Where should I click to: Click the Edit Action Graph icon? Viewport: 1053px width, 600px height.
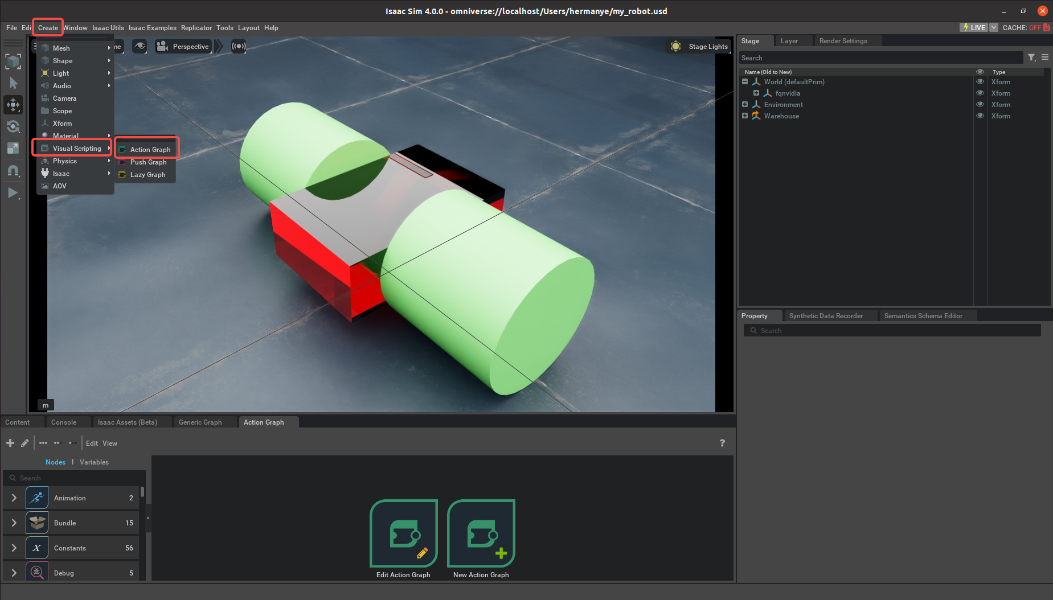point(404,533)
